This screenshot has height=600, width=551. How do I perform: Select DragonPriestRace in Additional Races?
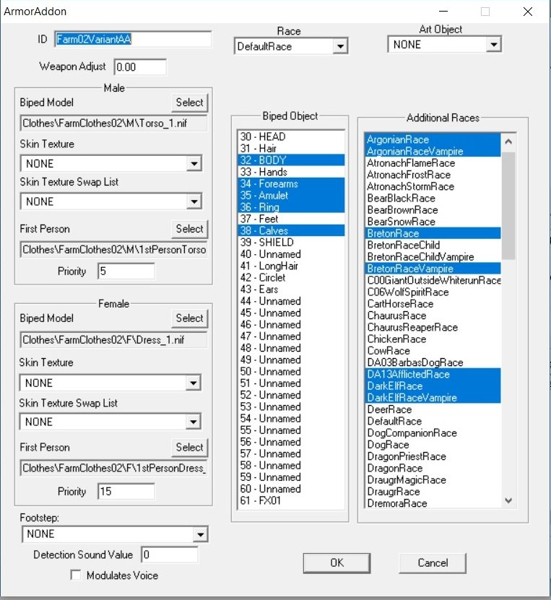click(433, 456)
